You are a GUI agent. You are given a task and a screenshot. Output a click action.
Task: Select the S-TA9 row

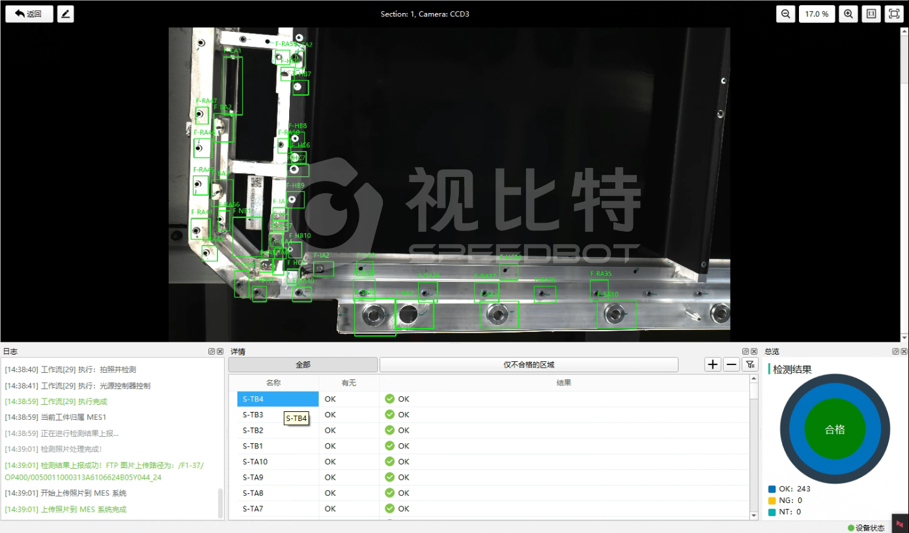[x=493, y=477]
